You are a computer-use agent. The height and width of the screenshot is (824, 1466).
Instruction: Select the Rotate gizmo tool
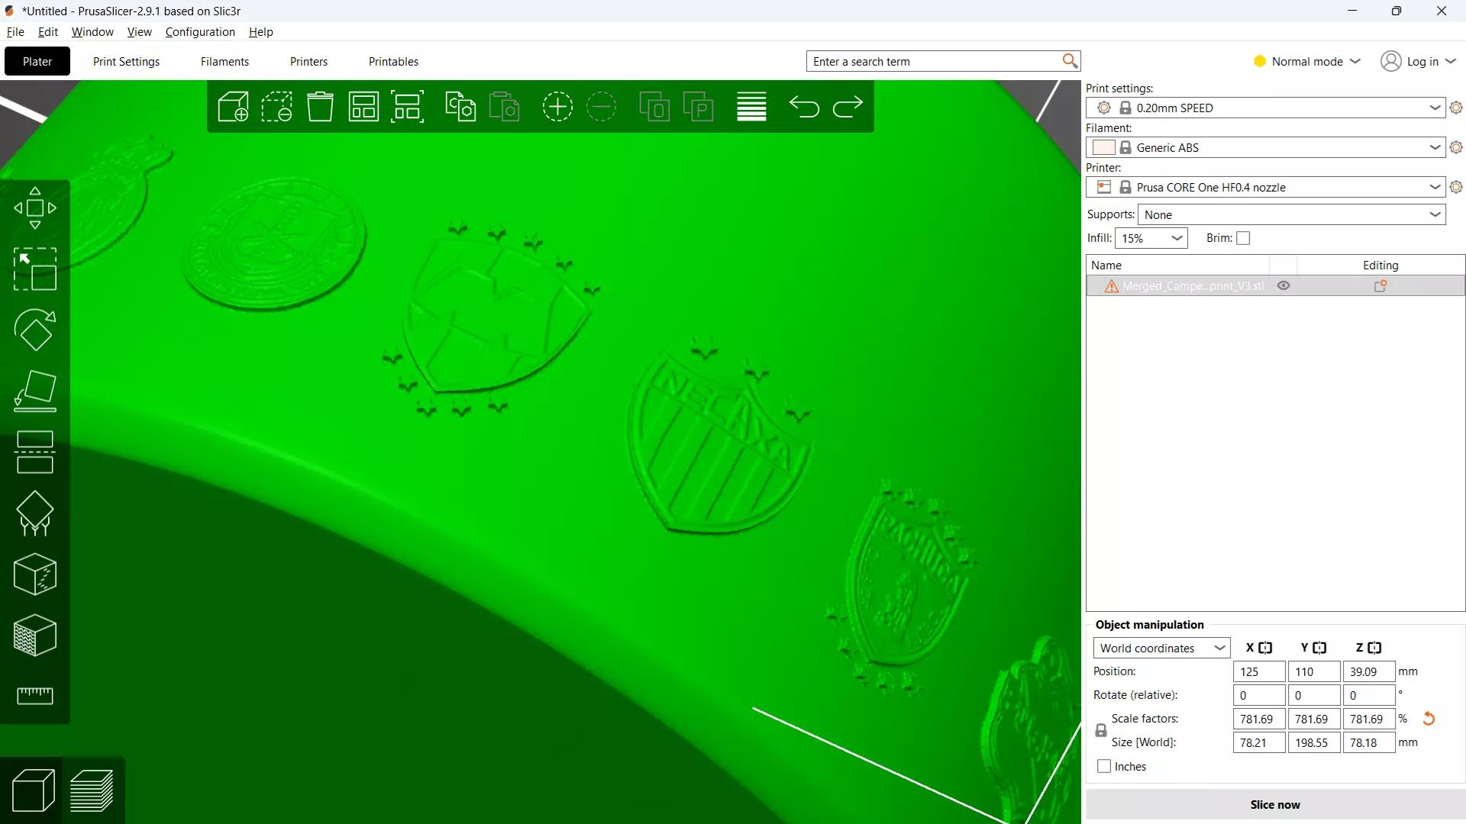(x=35, y=330)
